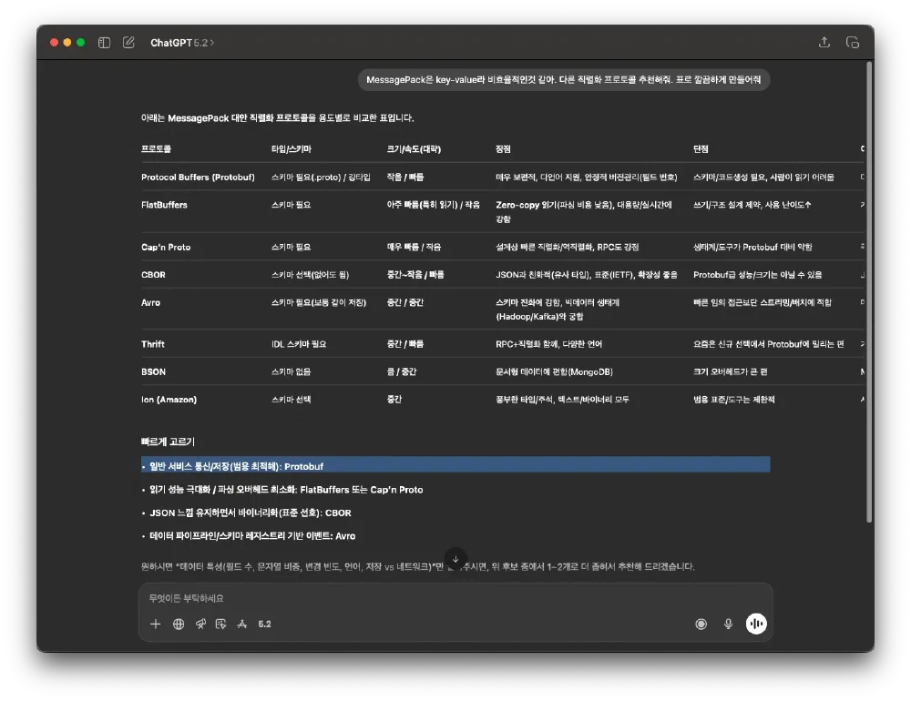Click the message input field
911x701 pixels.
[455, 598]
